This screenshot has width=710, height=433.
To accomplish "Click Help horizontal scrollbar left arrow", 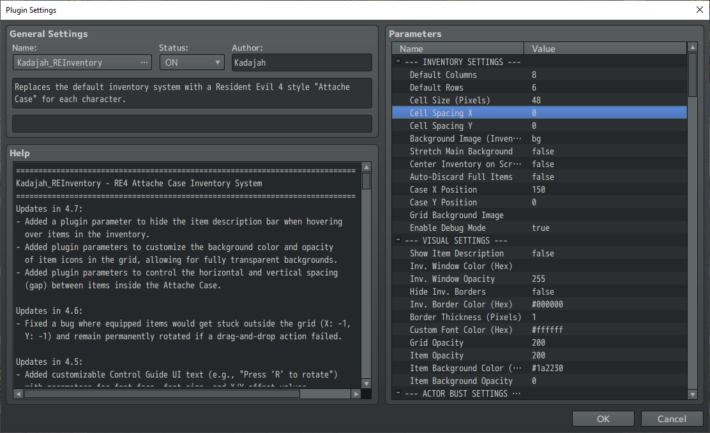I will pyautogui.click(x=18, y=394).
